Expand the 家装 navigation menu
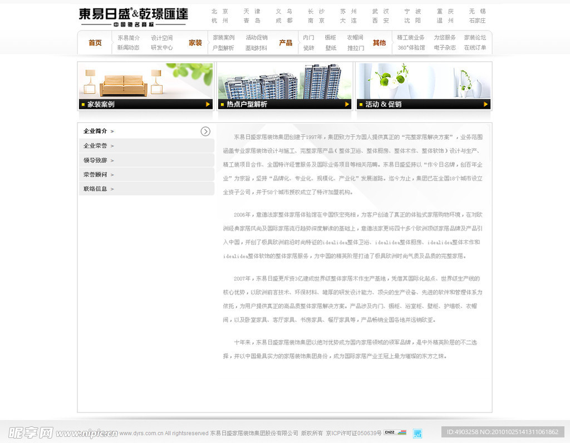570x443 pixels. pos(195,42)
